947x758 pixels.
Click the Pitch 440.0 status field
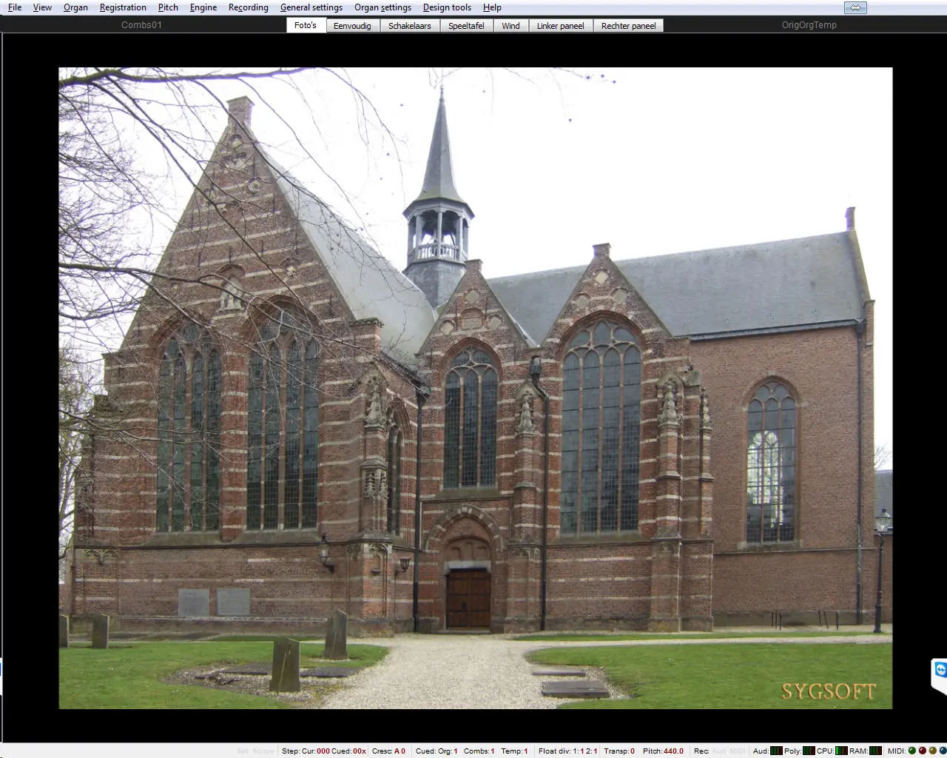pyautogui.click(x=663, y=751)
